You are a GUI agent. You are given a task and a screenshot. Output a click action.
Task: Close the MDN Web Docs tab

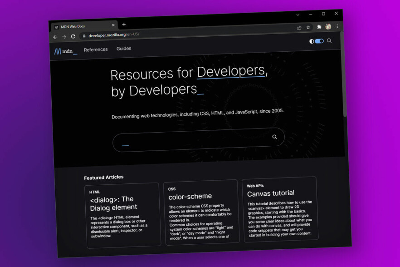coord(113,25)
